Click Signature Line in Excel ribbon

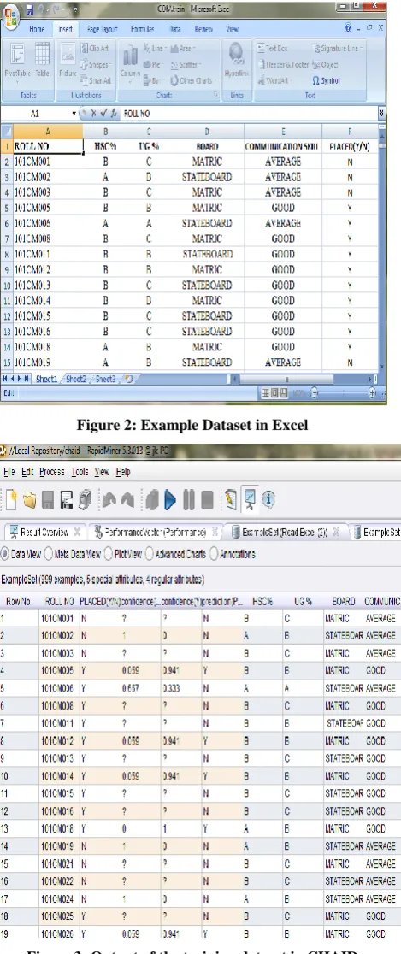pos(337,48)
